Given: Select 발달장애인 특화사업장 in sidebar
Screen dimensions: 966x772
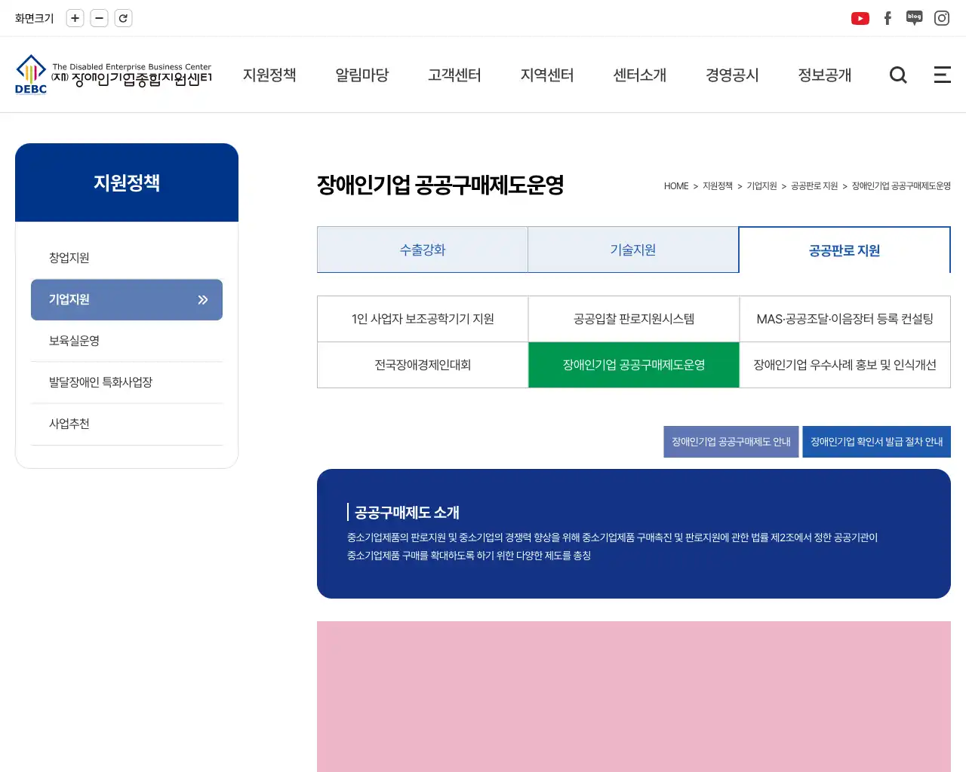Looking at the screenshot, I should pos(100,382).
